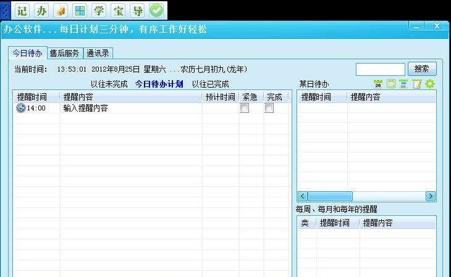Click the 提醒时间 header in recurring reminders

(x=338, y=223)
